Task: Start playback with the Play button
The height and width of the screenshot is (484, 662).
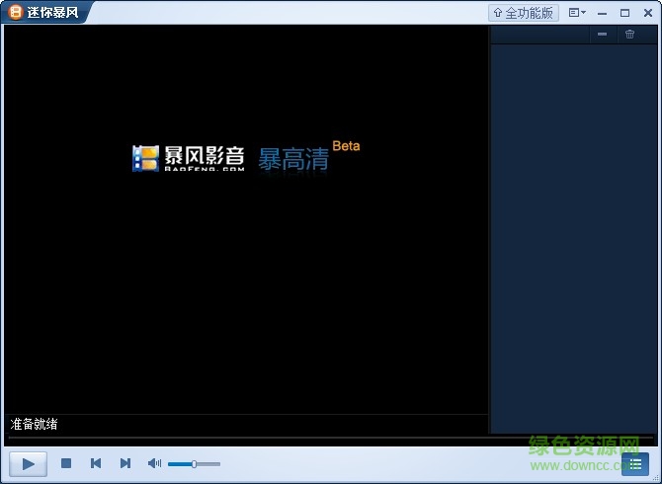Action: tap(29, 463)
